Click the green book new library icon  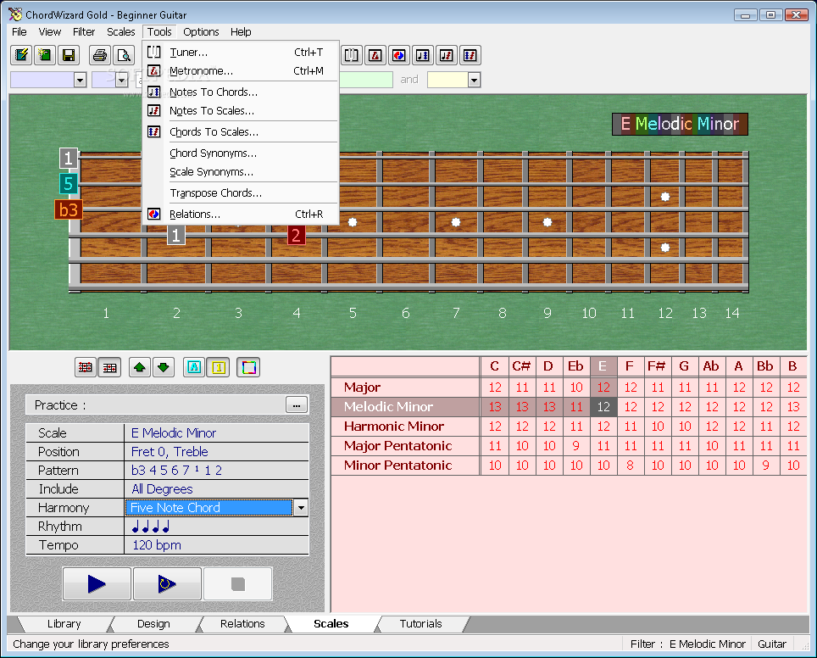point(45,55)
